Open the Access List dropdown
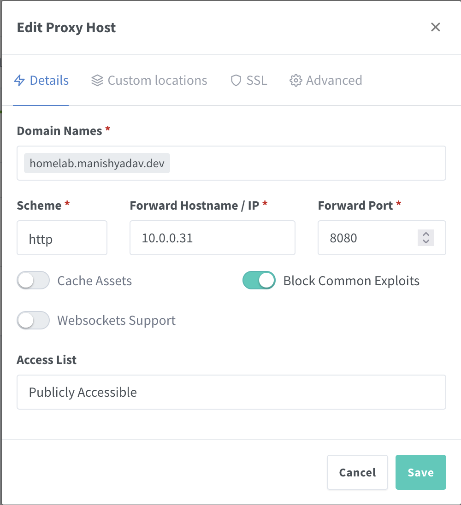The height and width of the screenshot is (505, 461). tap(231, 392)
